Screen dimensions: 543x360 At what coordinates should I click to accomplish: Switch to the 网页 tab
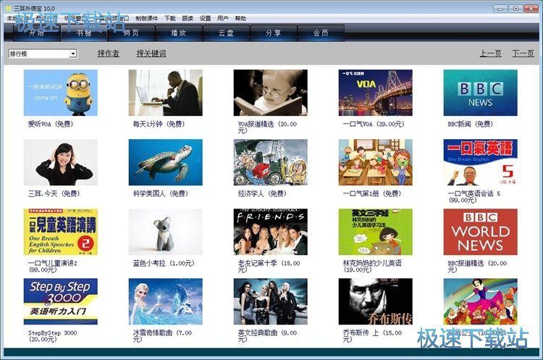(x=131, y=33)
